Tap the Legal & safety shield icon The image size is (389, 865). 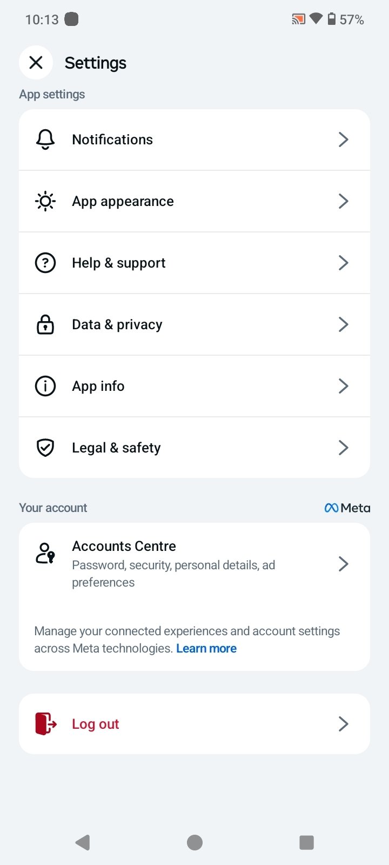(x=45, y=448)
